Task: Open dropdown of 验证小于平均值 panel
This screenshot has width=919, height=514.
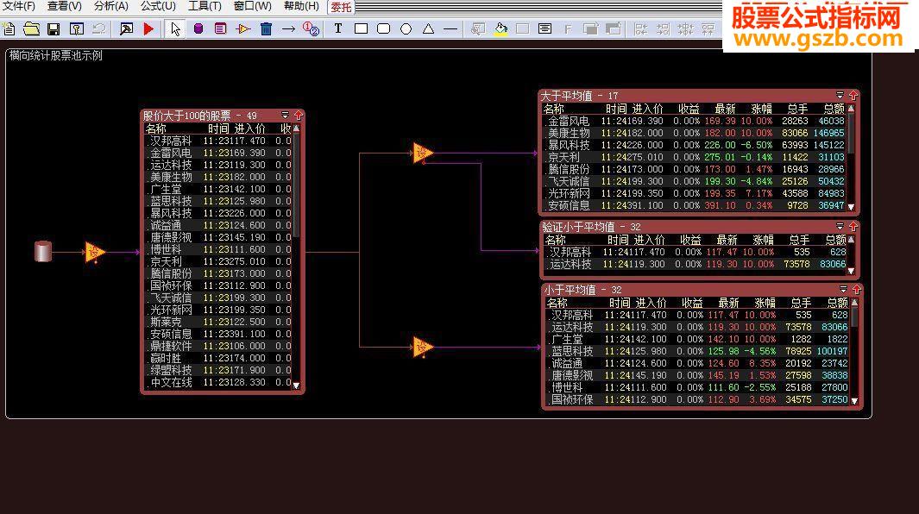Action: click(840, 226)
